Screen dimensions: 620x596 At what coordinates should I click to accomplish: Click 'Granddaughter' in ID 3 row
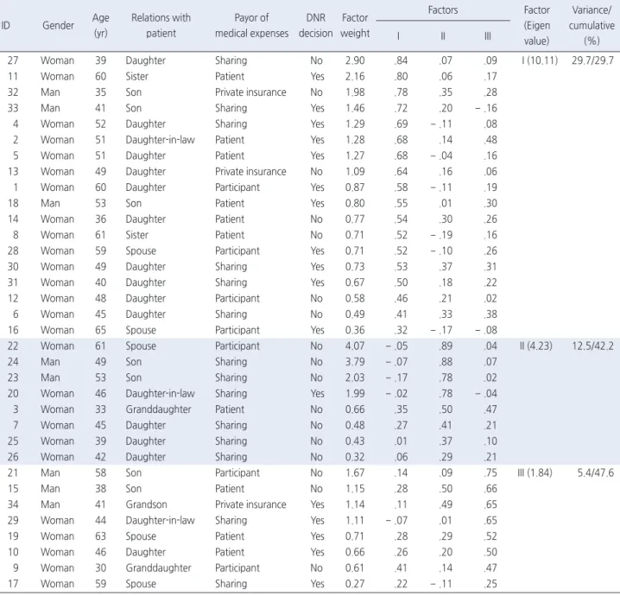[x=158, y=409]
